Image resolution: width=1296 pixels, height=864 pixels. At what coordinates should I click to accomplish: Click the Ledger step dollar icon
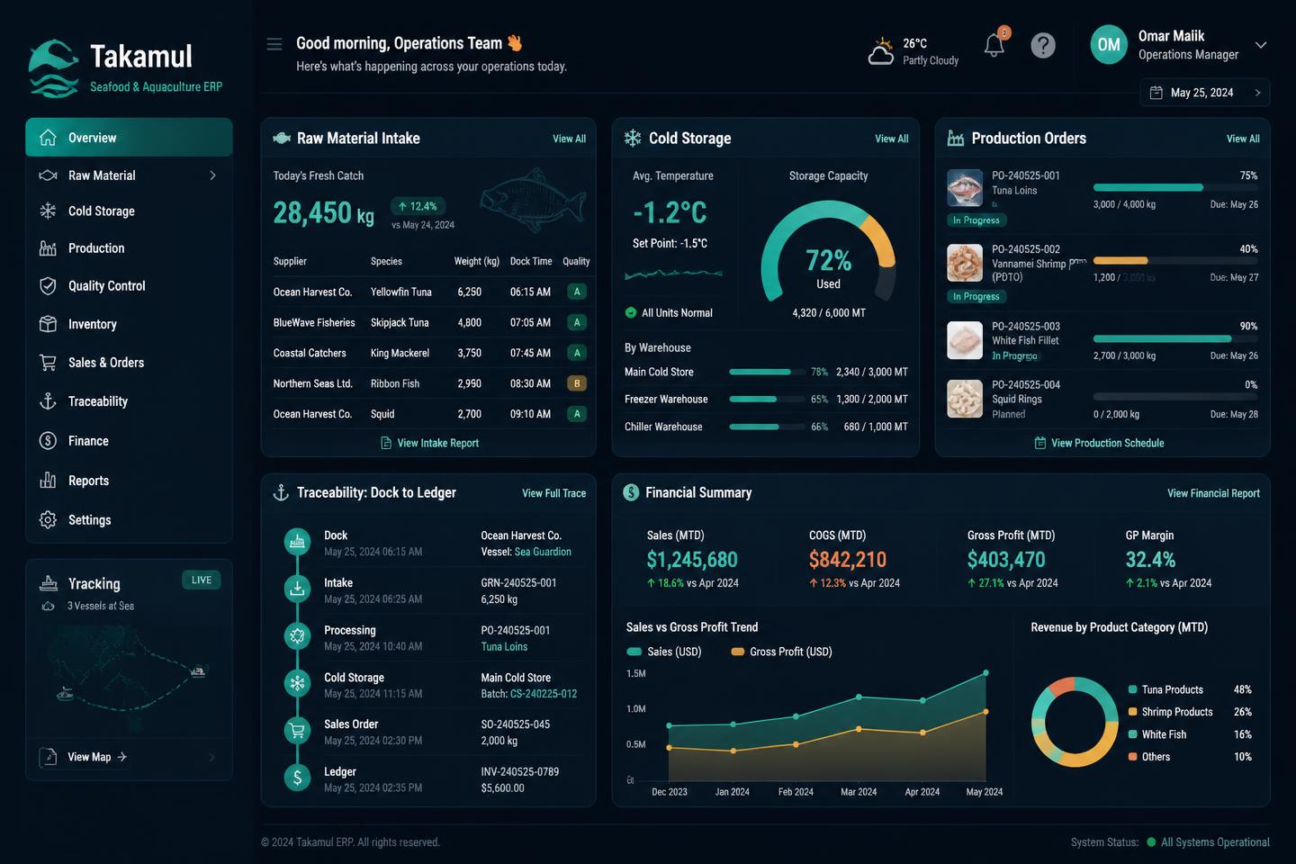(297, 778)
